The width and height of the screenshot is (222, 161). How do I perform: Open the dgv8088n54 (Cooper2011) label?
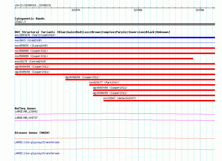(x=110, y=93)
